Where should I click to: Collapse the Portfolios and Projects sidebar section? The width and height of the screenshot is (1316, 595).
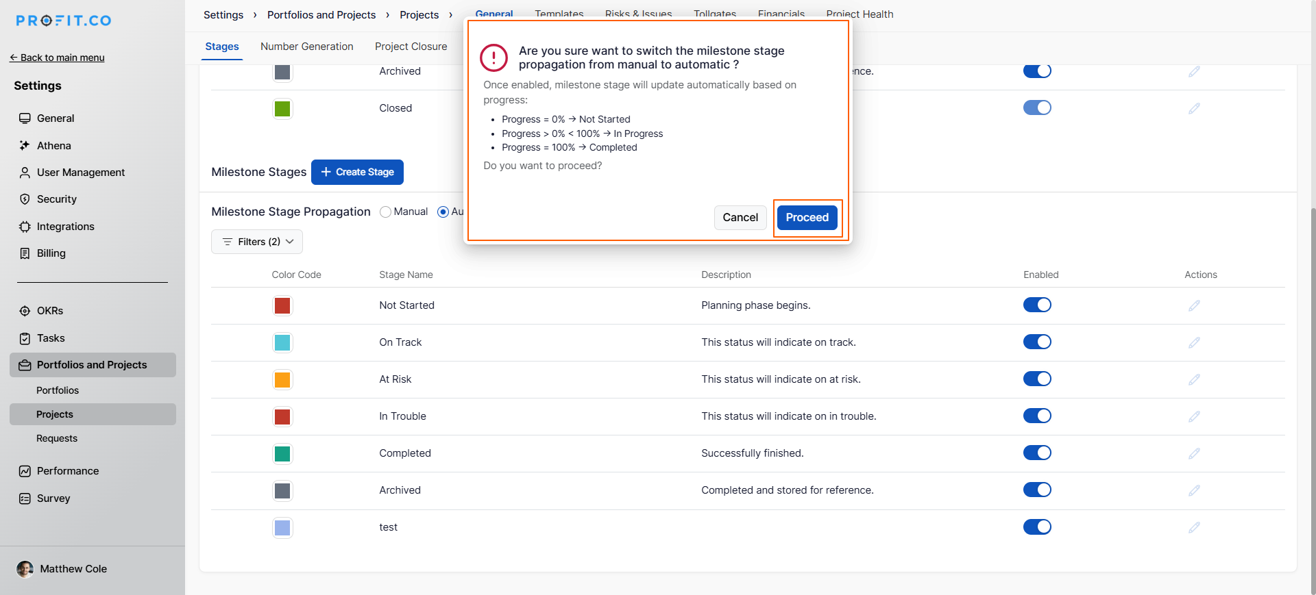pos(92,365)
